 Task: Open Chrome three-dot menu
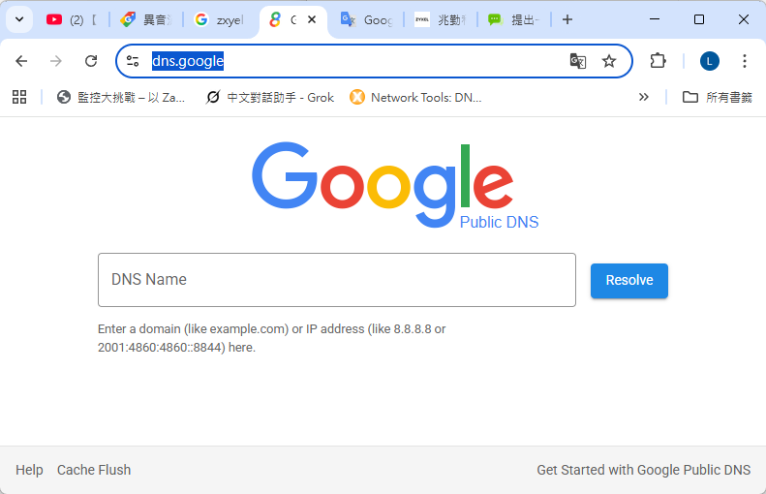point(745,61)
